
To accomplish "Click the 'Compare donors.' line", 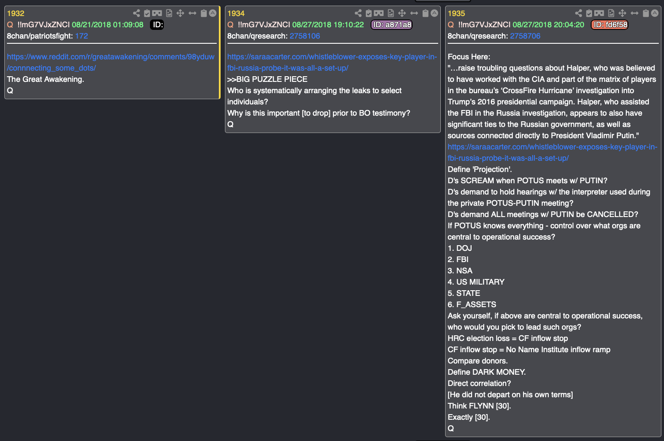I will (x=478, y=361).
